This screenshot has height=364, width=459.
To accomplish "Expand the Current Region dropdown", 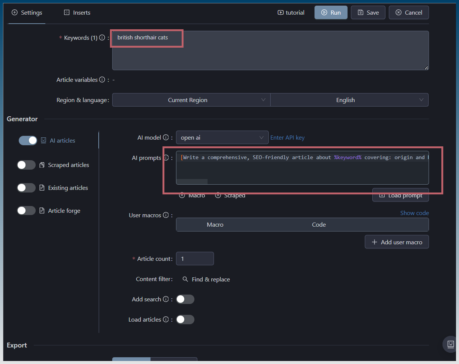I will [191, 100].
